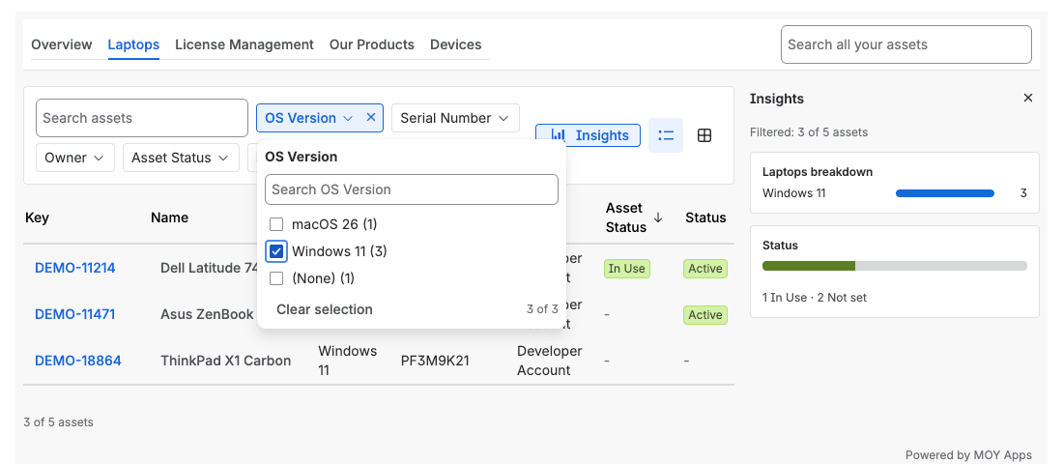Click the Status column header
The width and height of the screenshot is (1063, 464).
point(705,217)
